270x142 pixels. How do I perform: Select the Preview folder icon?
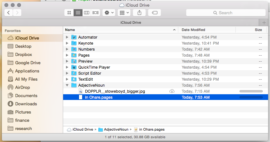(74, 61)
